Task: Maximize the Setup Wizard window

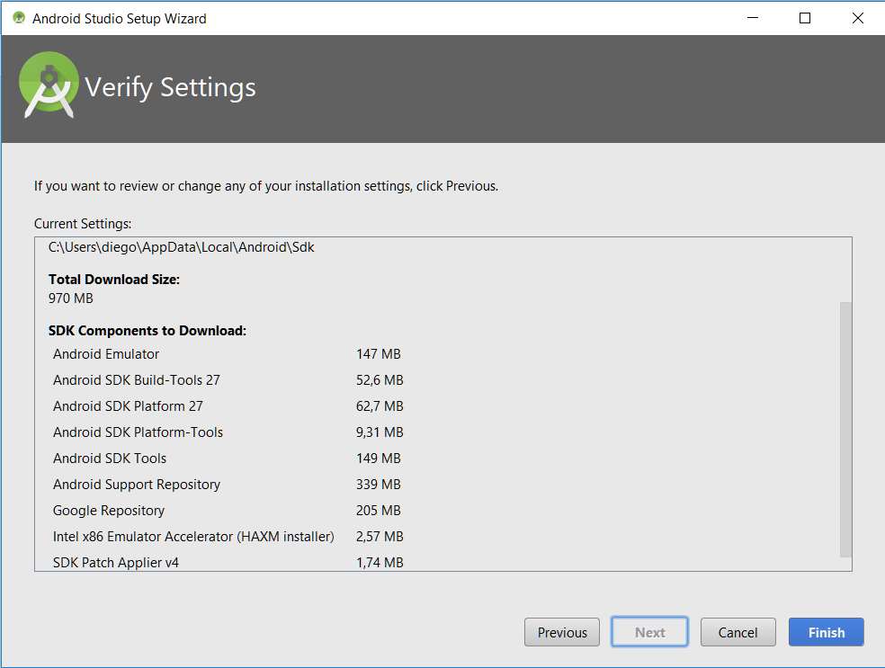Action: point(805,18)
